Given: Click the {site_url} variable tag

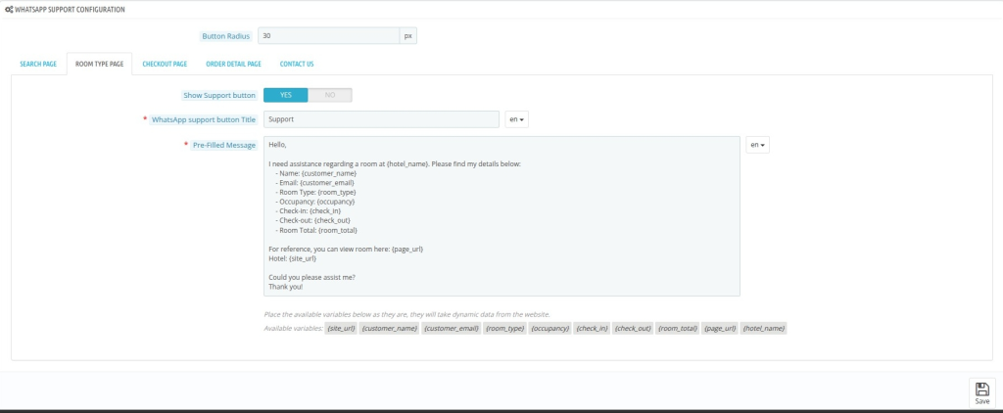Looking at the screenshot, I should (x=341, y=329).
